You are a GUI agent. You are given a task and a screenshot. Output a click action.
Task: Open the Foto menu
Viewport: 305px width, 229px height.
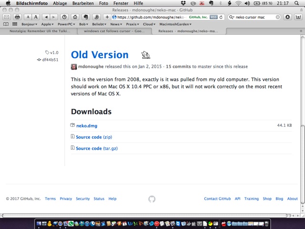coord(103,3)
